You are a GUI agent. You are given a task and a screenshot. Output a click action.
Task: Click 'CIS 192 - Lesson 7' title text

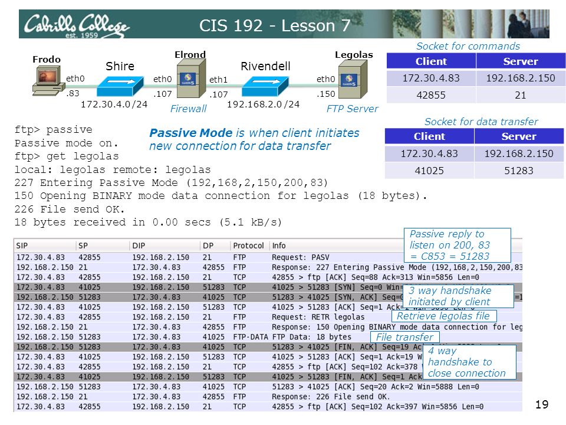[x=275, y=25]
